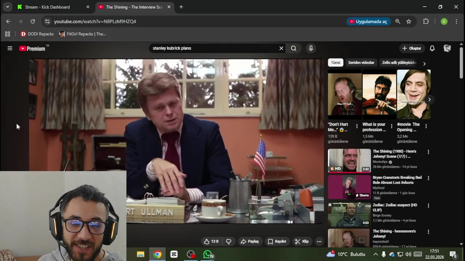Open the FitGirl Repacks bookmark
The image size is (465, 261).
pos(82,34)
